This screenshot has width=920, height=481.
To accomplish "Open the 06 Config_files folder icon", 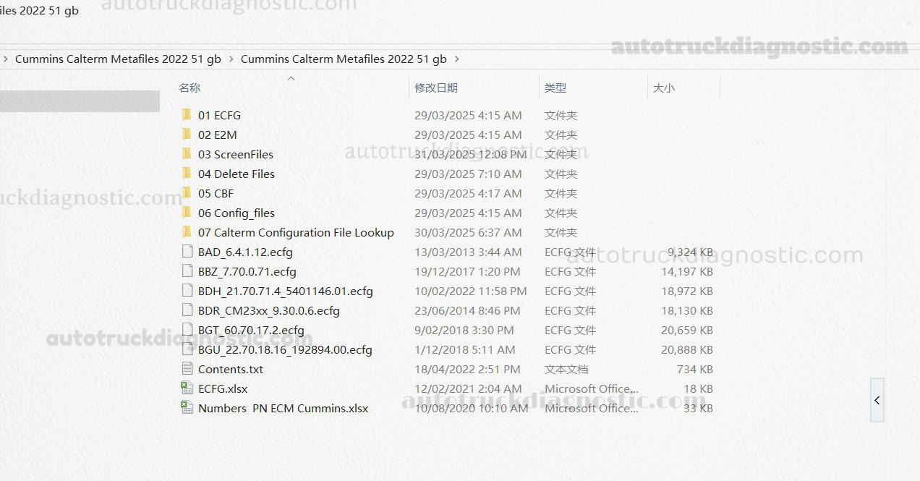I will 187,212.
